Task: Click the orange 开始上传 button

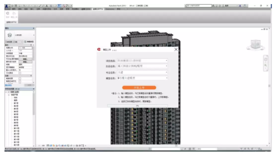Action: (x=139, y=87)
